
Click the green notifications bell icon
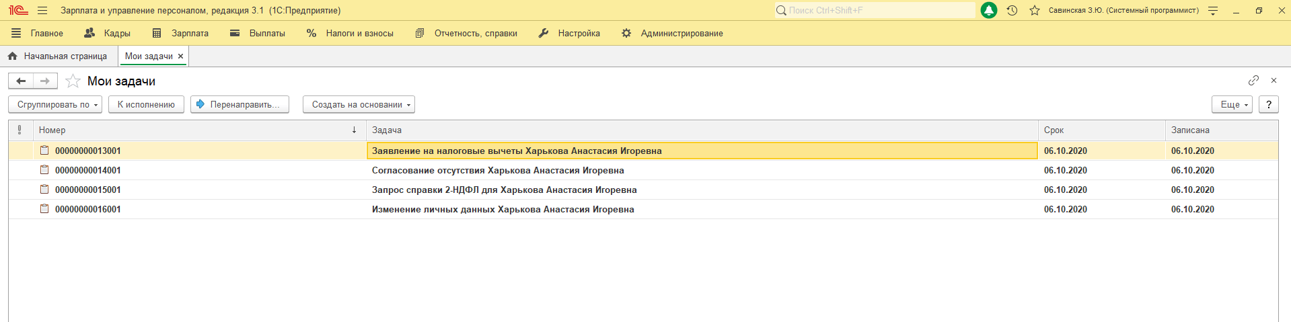[x=989, y=11]
